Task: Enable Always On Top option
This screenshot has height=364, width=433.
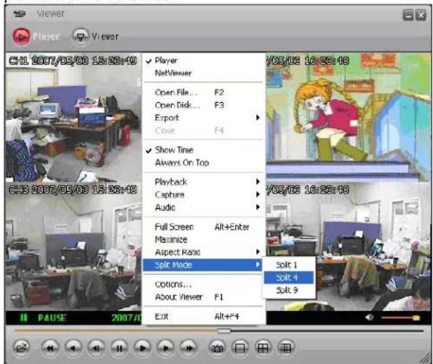Action: 181,162
